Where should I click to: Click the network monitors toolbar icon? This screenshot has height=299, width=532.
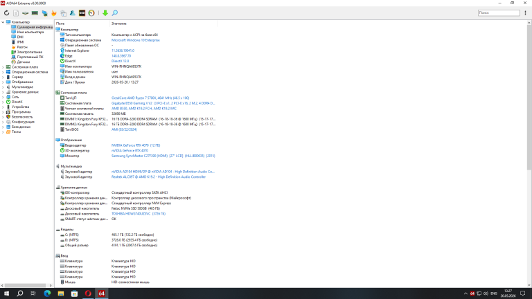click(44, 13)
